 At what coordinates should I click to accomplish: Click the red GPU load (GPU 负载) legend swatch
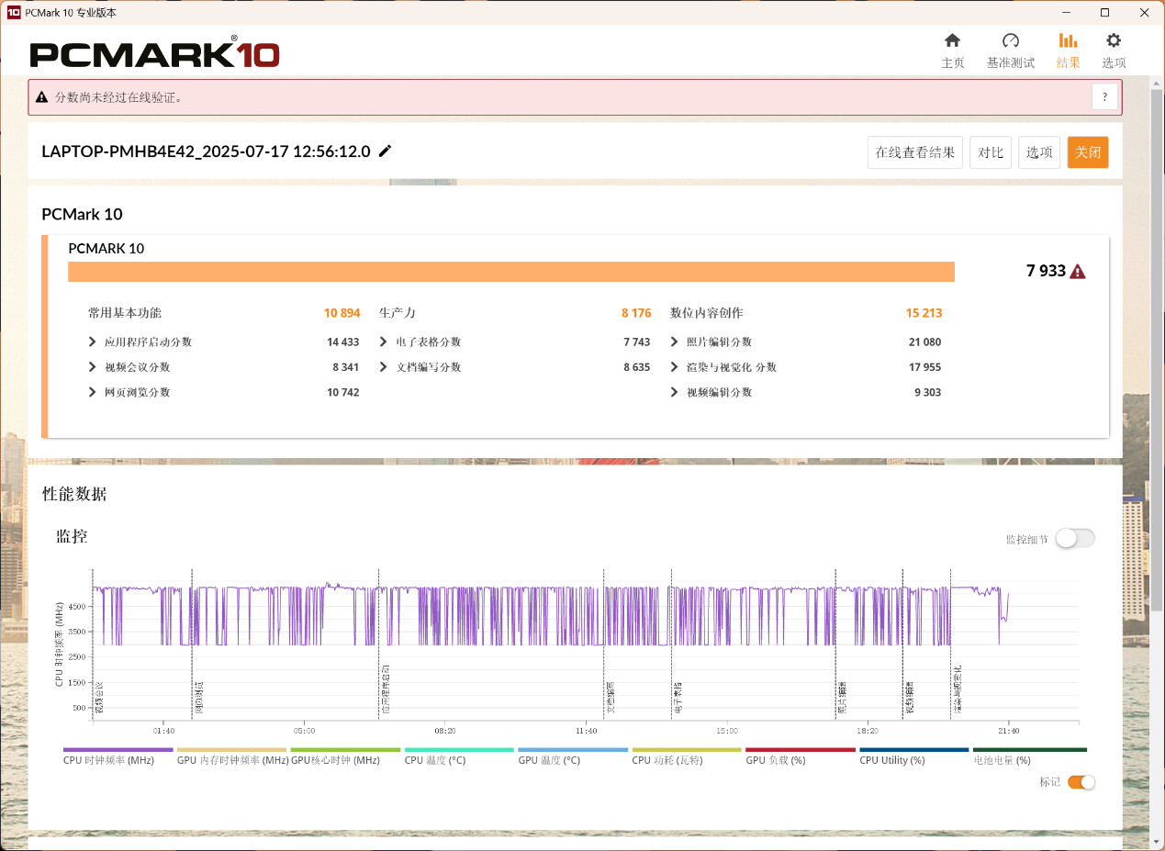point(800,750)
